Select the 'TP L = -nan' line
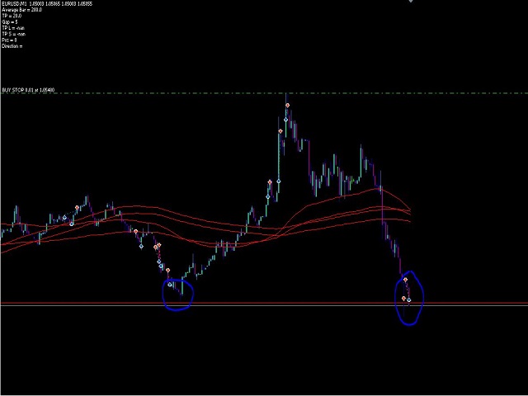Image resolution: width=528 pixels, height=396 pixels. [x=13, y=28]
